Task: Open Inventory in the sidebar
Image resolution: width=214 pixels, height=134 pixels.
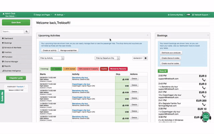Action: coord(16,52)
